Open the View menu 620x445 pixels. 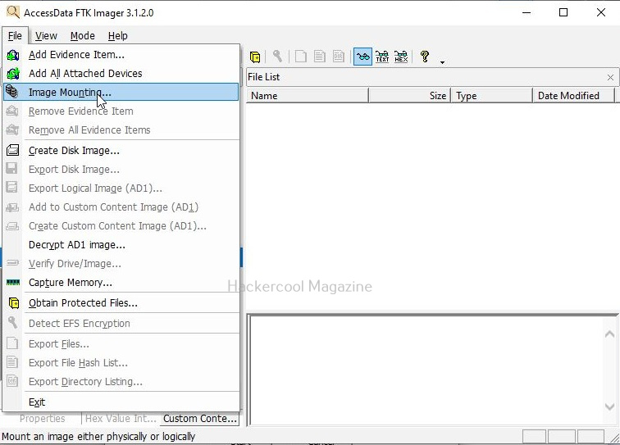(46, 36)
